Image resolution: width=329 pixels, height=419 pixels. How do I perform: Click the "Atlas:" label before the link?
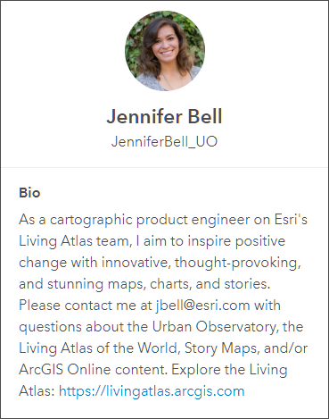(x=37, y=391)
